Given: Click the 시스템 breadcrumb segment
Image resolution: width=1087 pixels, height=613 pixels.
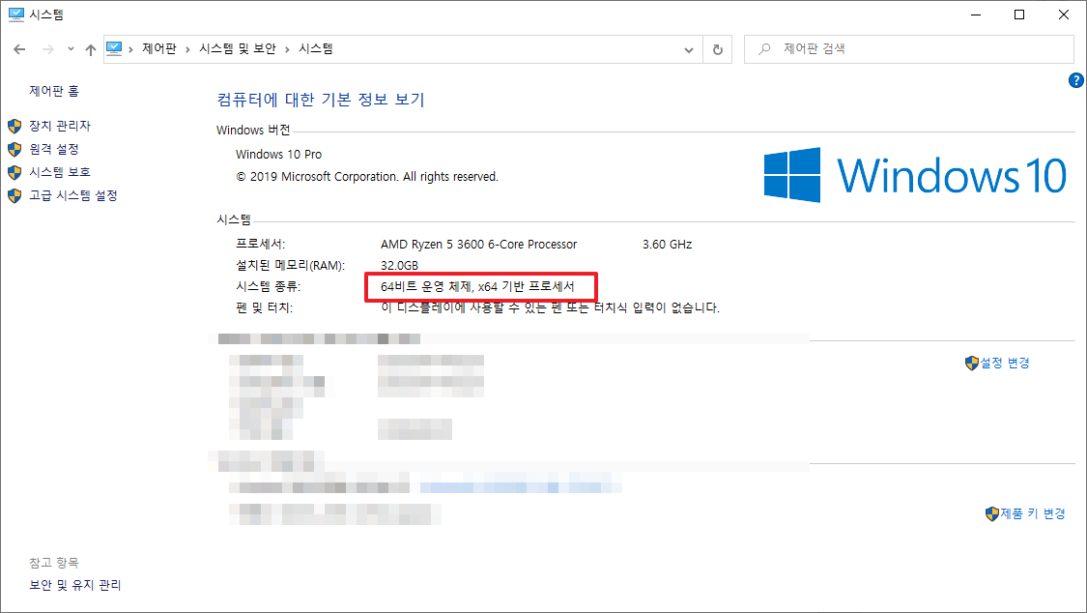Looking at the screenshot, I should 315,48.
